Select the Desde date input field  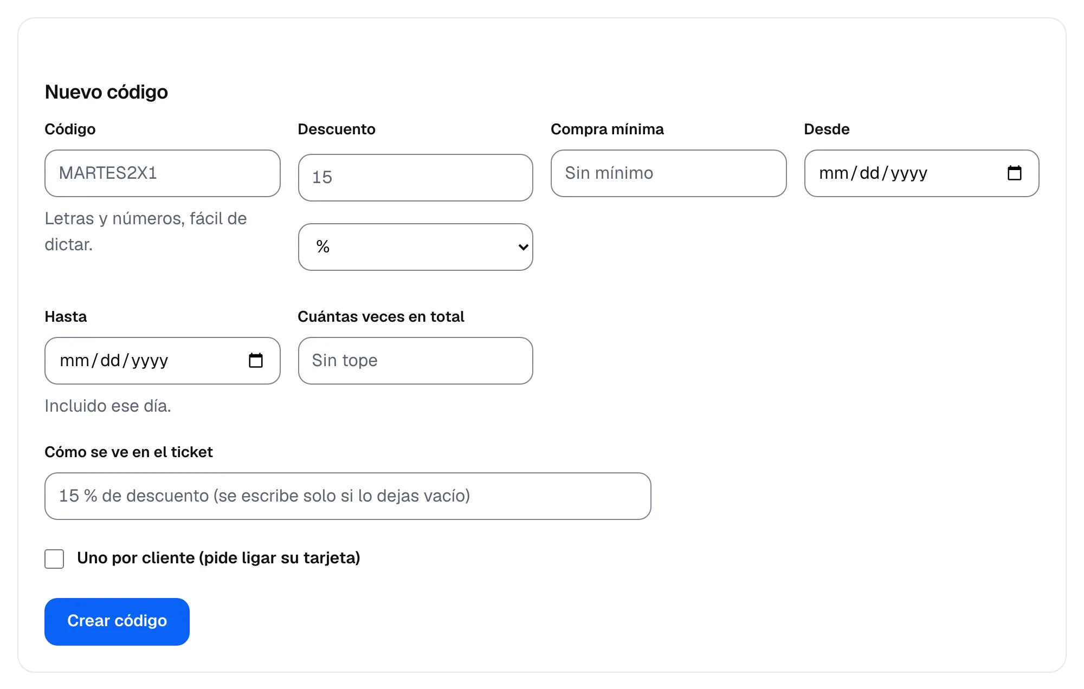[921, 173]
